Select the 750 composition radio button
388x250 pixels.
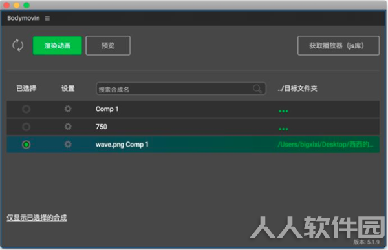tap(27, 127)
